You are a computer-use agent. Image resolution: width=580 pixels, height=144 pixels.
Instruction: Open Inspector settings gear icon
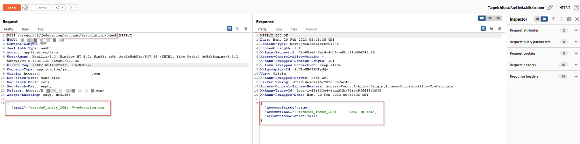tap(569, 19)
